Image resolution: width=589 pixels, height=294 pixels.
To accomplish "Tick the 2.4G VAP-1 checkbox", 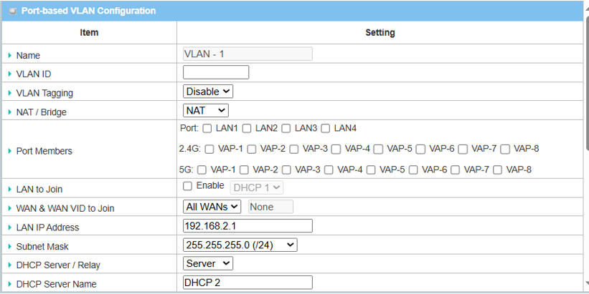I will [209, 150].
